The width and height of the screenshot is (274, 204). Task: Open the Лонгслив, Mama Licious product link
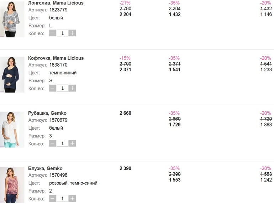point(56,3)
